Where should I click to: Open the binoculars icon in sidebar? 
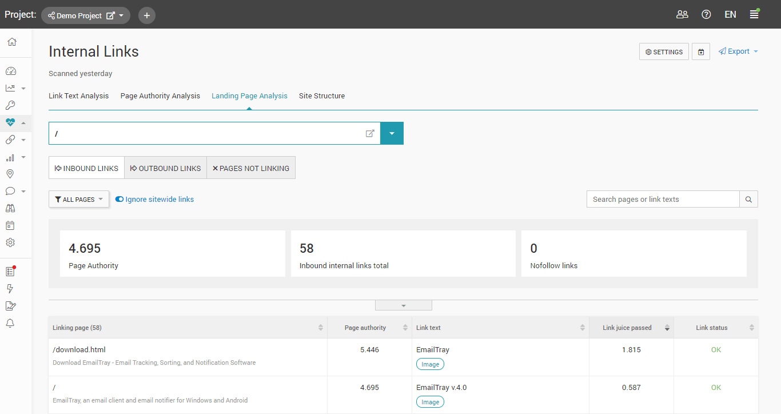point(10,208)
